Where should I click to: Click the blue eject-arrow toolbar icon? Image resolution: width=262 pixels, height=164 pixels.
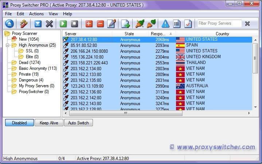(x=9, y=24)
